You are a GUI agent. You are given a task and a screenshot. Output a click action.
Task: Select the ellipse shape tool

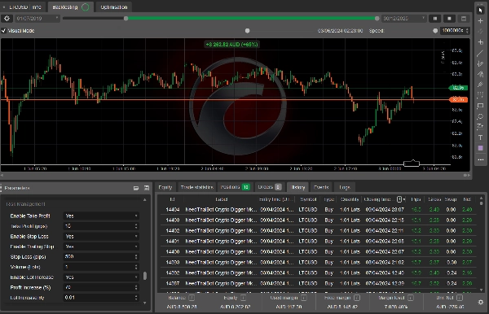(480, 116)
